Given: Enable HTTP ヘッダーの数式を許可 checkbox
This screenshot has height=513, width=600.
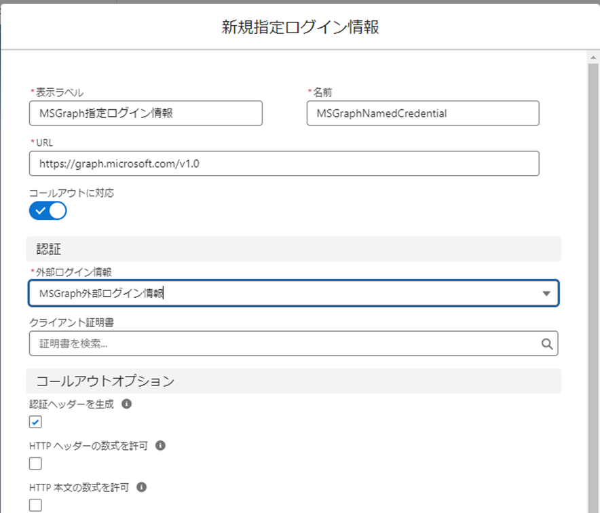Looking at the screenshot, I should coord(35,463).
